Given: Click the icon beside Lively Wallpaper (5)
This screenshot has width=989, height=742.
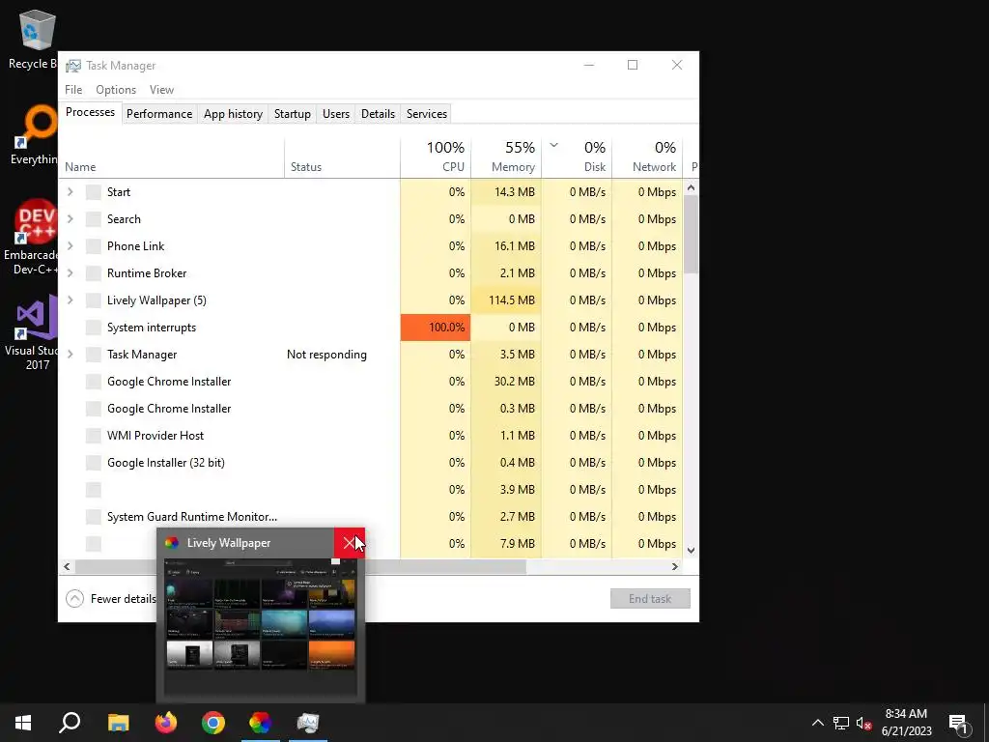Looking at the screenshot, I should tap(94, 301).
